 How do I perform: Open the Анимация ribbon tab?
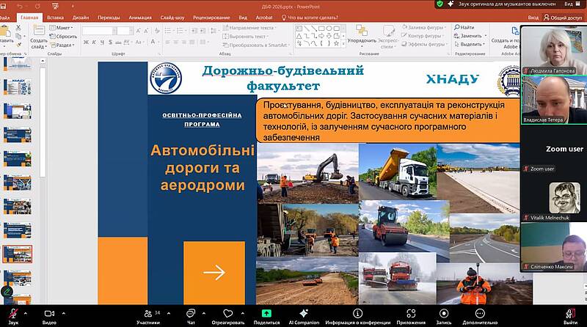pos(139,17)
